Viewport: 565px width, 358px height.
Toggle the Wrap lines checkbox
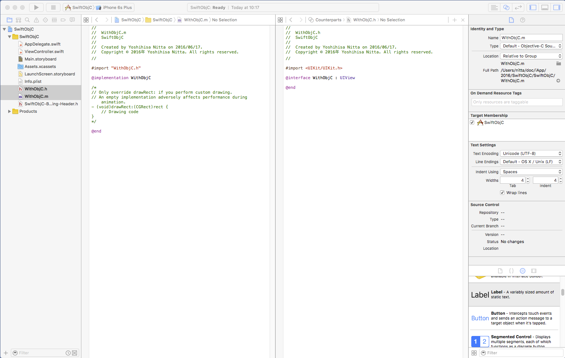tap(502, 193)
